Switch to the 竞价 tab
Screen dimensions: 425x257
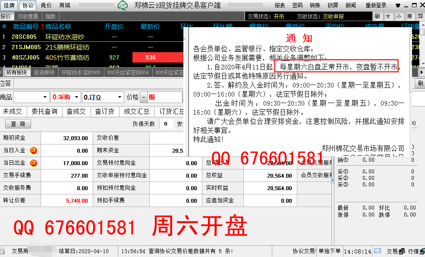(x=46, y=6)
